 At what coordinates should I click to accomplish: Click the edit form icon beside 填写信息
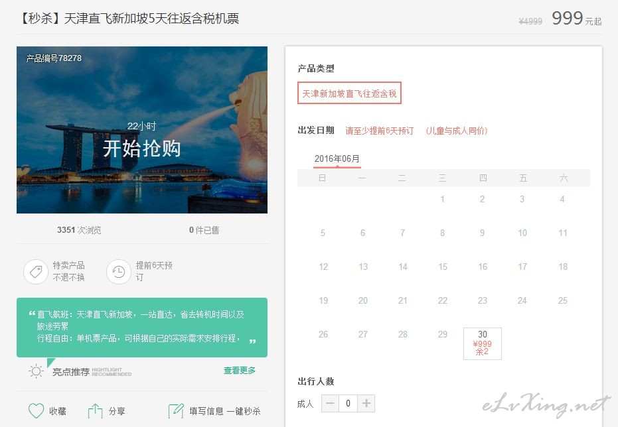176,411
